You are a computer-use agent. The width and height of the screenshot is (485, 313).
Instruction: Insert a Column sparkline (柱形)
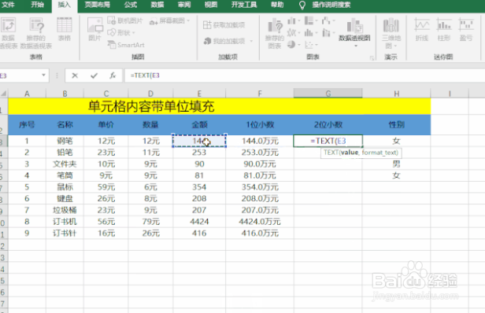point(444,30)
